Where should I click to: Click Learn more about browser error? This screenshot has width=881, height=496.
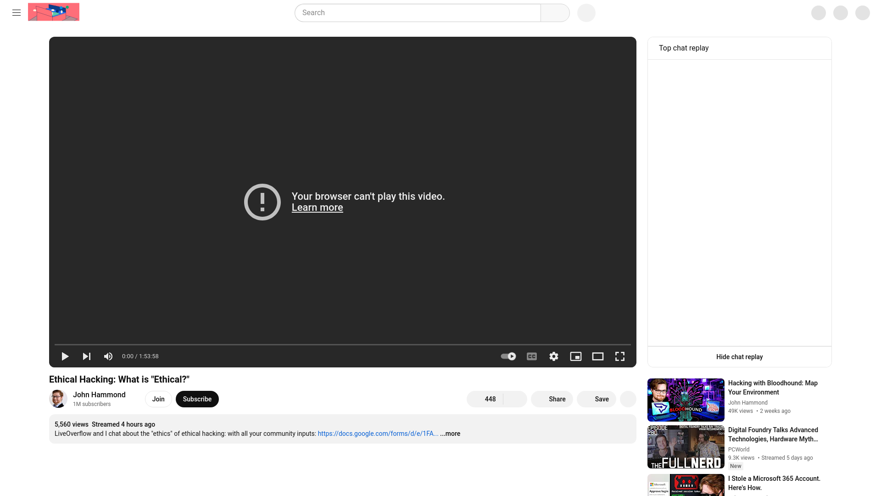coord(317,208)
